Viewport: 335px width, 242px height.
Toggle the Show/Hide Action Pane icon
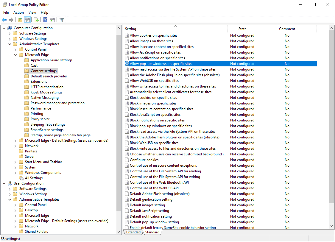pos(52,20)
